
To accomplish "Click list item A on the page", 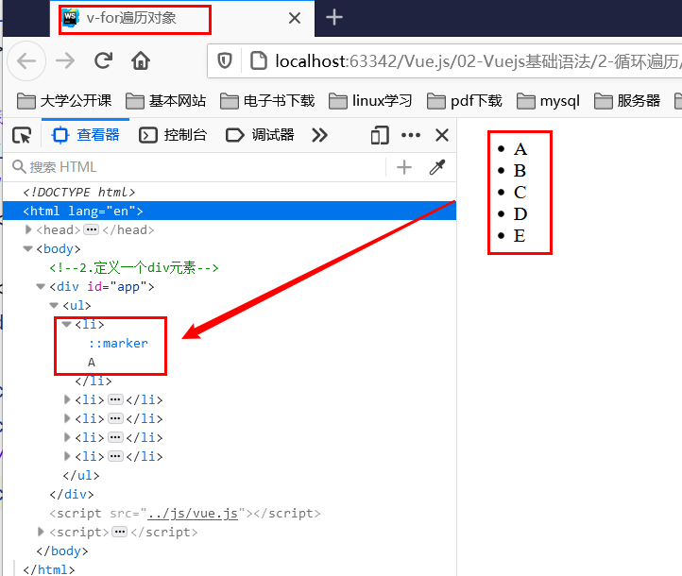I will pos(520,149).
